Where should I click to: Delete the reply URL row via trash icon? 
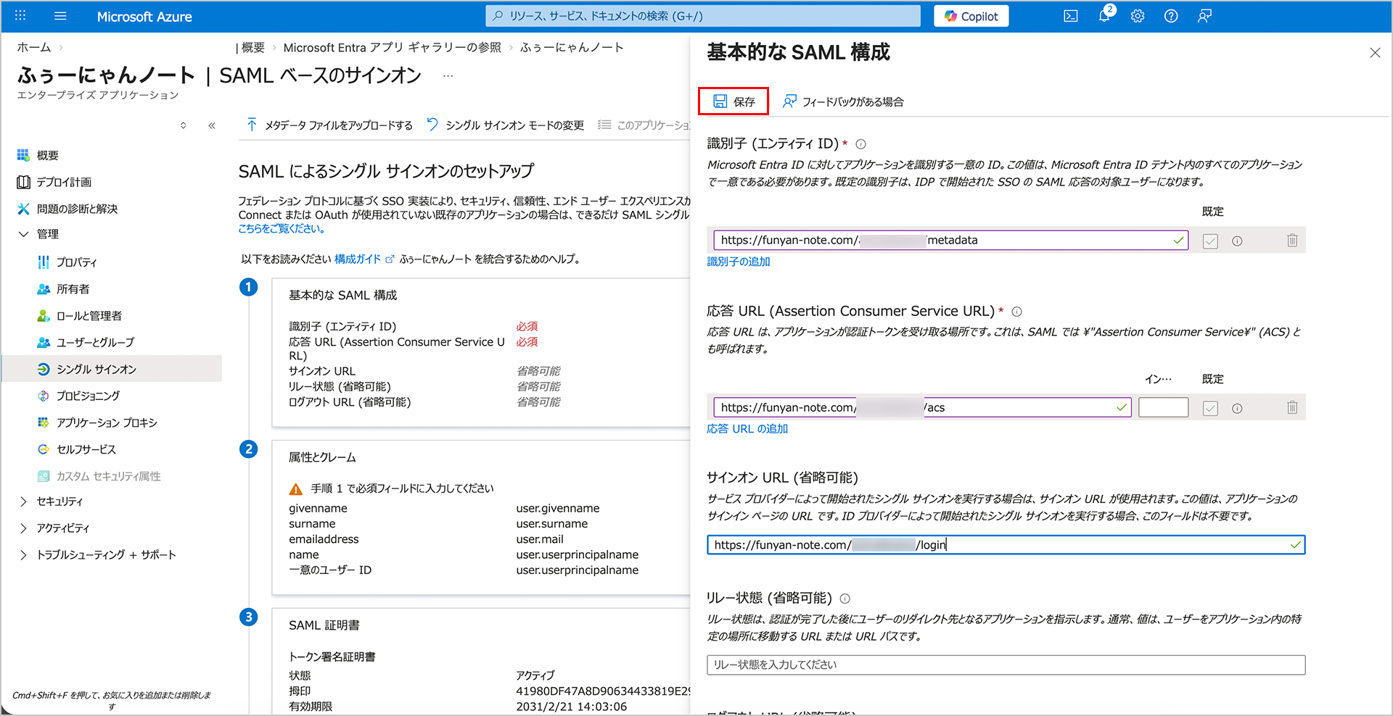click(x=1291, y=408)
